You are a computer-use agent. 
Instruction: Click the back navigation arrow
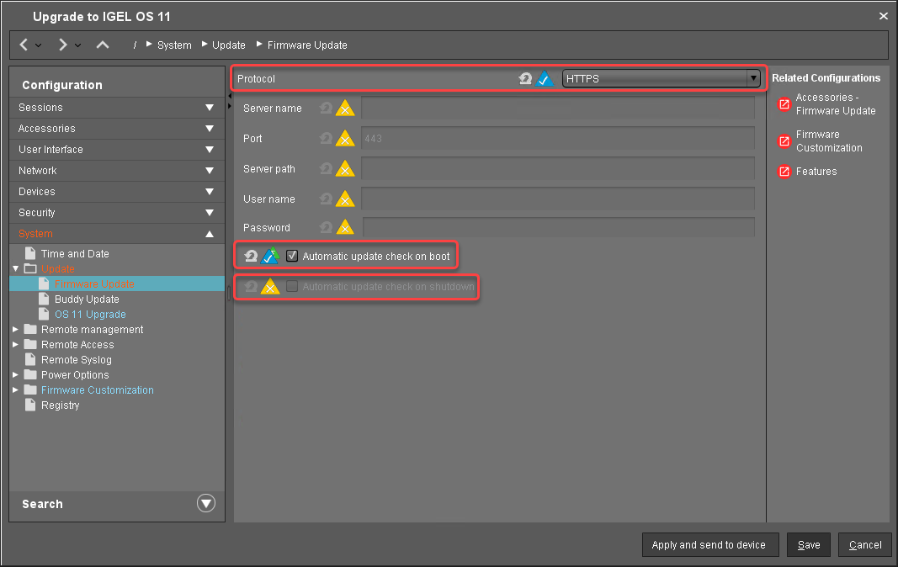tap(24, 45)
